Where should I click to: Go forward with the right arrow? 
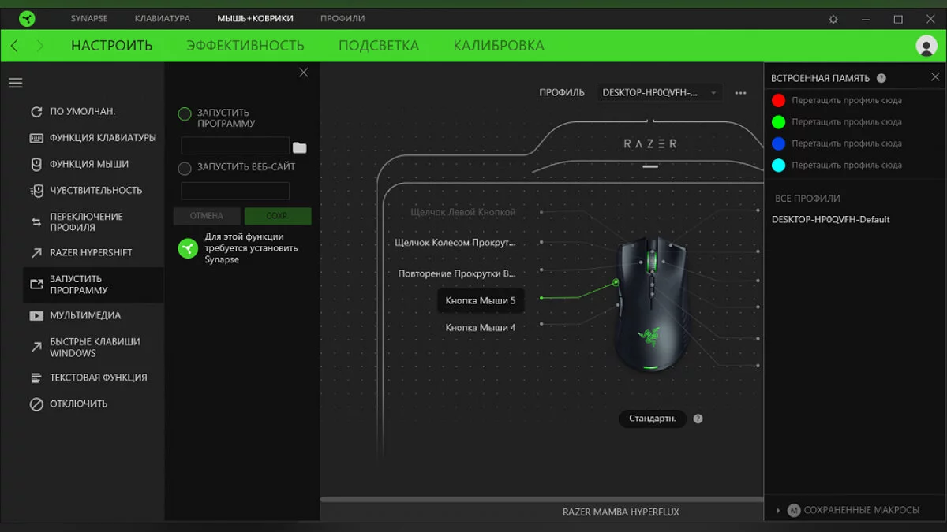coord(41,46)
